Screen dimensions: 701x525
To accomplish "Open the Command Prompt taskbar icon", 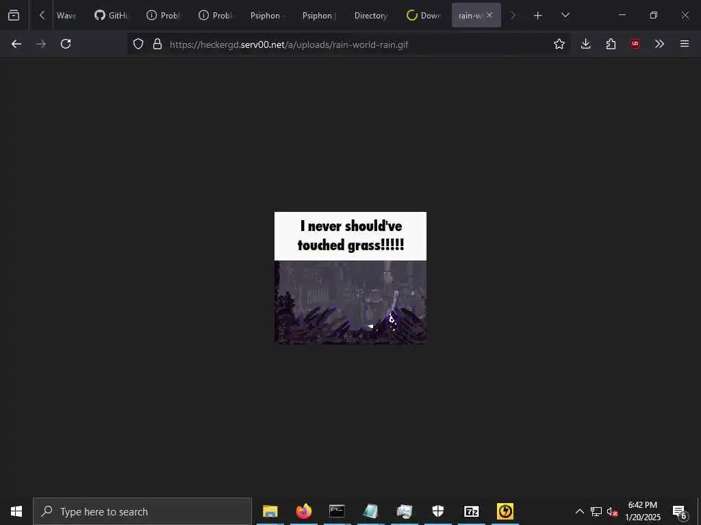I will pyautogui.click(x=337, y=511).
